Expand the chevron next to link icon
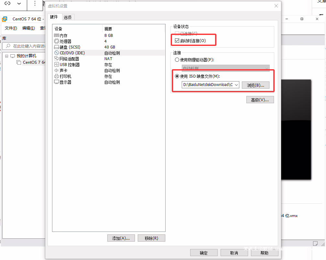 coord(19,3)
